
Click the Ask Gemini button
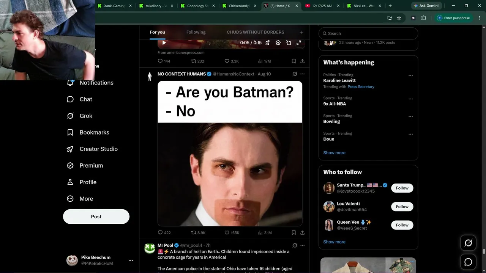point(426,6)
